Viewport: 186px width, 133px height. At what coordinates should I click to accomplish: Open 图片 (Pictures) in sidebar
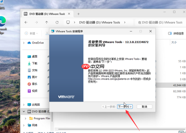32,77
